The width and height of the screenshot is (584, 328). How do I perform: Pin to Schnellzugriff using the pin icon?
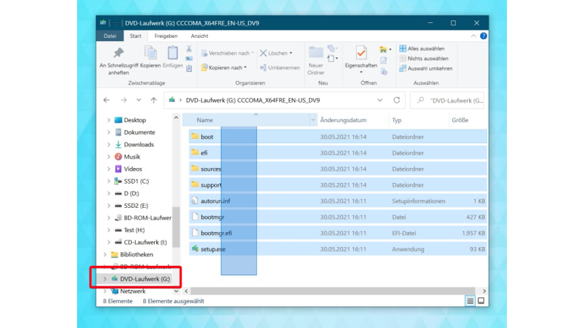coord(118,53)
